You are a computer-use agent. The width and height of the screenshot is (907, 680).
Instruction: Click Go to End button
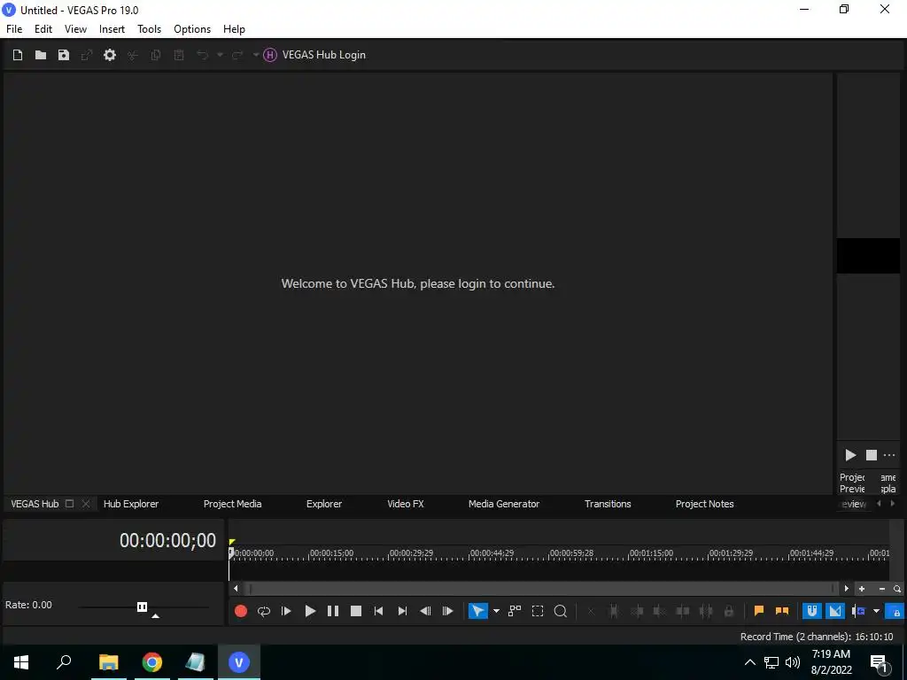pos(402,611)
